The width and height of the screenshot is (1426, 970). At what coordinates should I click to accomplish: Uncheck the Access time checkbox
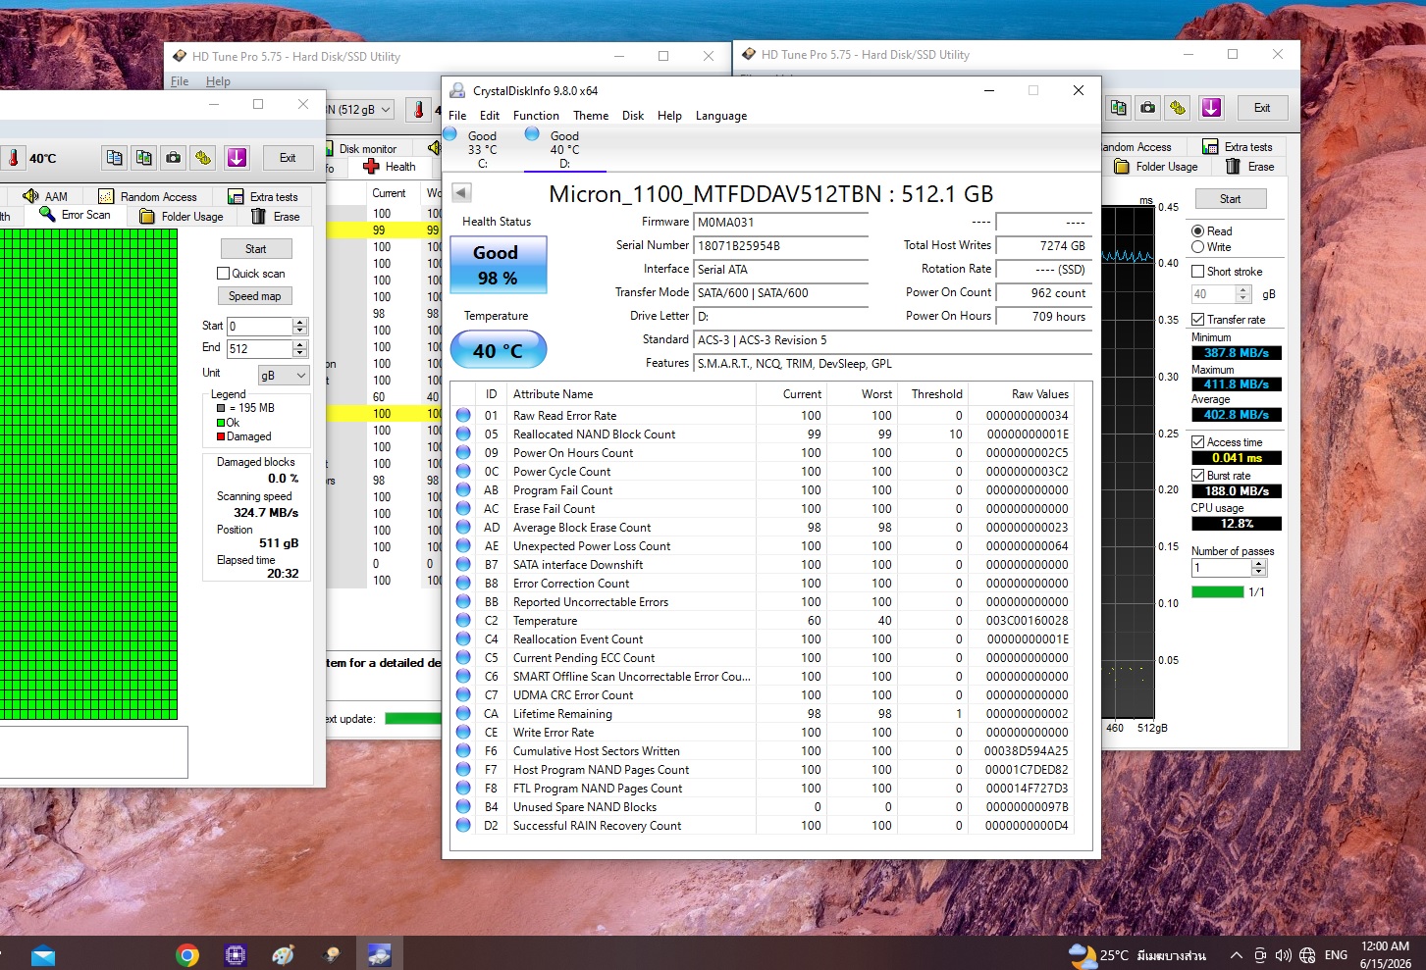[x=1197, y=442]
